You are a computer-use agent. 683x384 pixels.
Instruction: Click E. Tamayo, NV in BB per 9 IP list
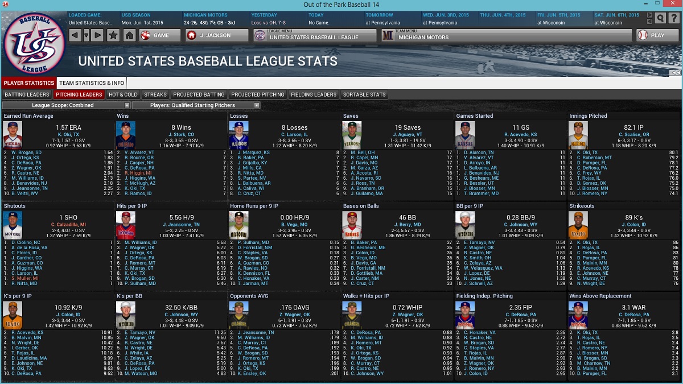479,242
